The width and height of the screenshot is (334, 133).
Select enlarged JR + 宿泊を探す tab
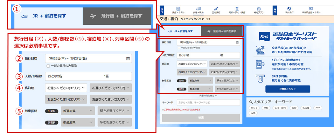click(48, 17)
